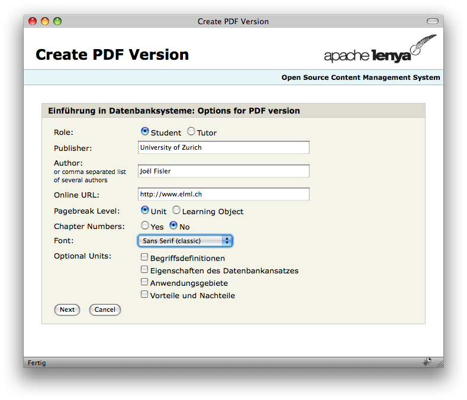Click the Next button

point(67,309)
